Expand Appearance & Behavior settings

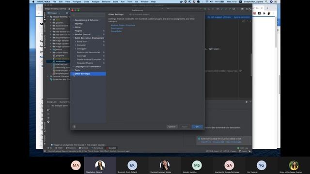[73, 20]
